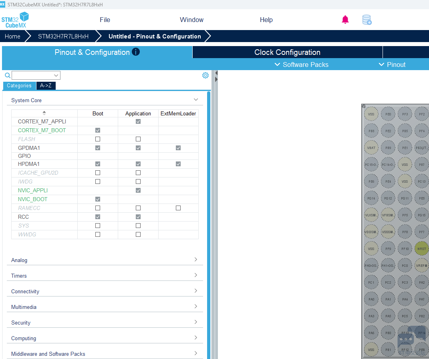Select the PA4 pin on the chip
The height and width of the screenshot is (359, 429).
[405, 299]
